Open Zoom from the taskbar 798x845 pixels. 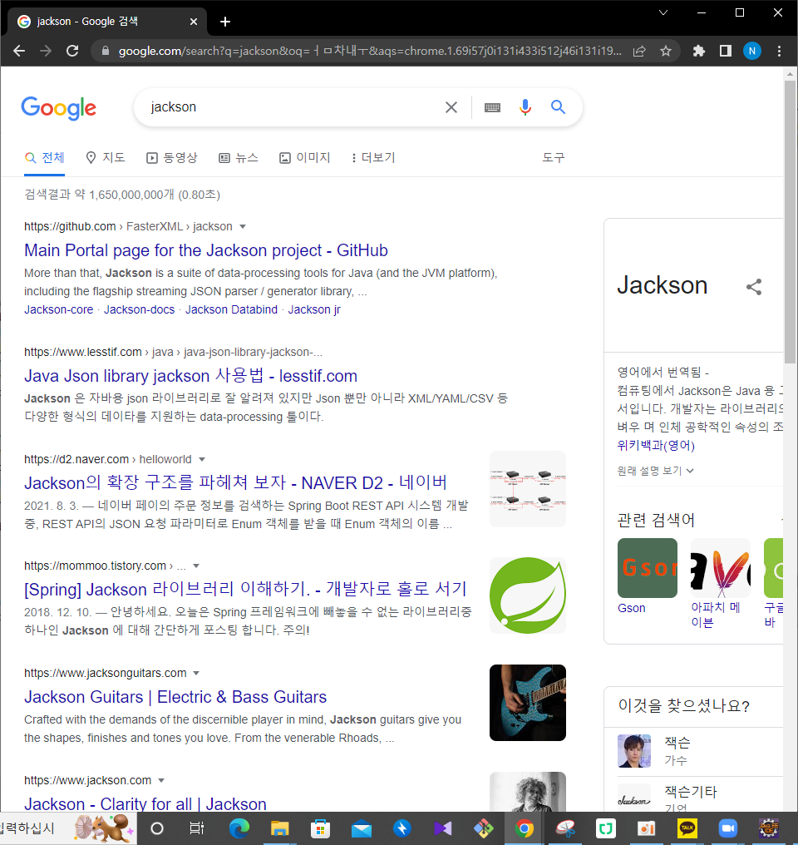728,828
